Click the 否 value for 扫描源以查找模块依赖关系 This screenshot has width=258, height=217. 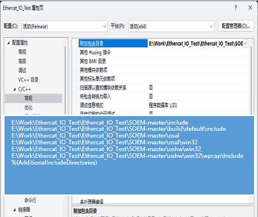[x=151, y=87]
